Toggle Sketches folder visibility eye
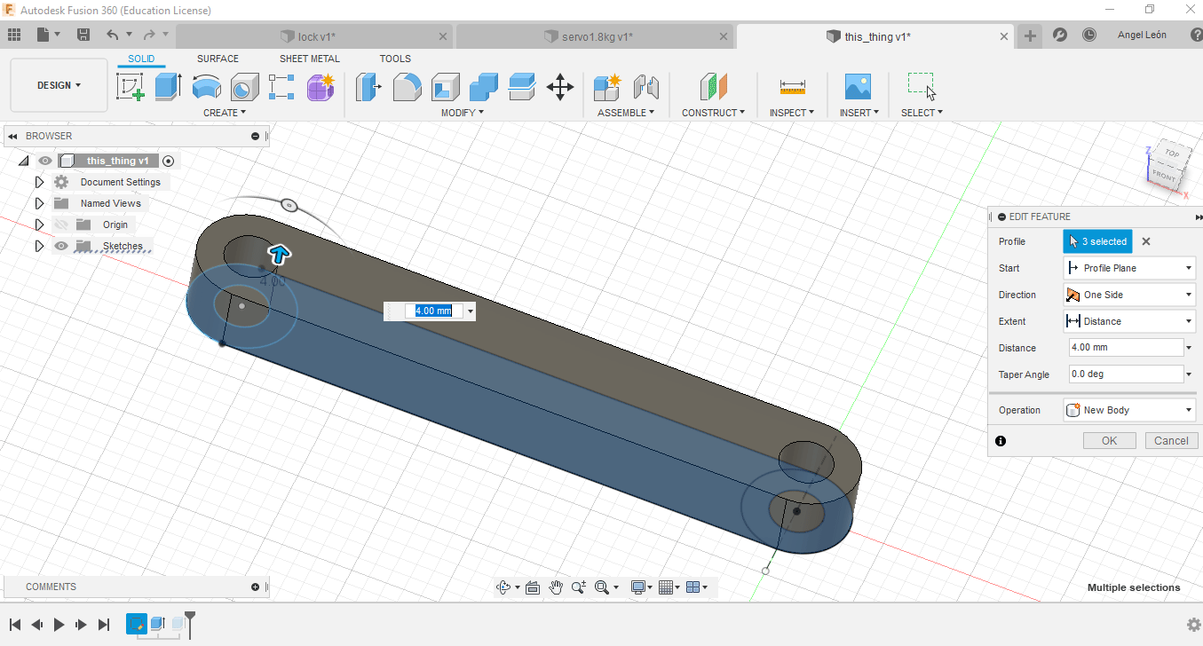The height and width of the screenshot is (646, 1203). pyautogui.click(x=61, y=246)
